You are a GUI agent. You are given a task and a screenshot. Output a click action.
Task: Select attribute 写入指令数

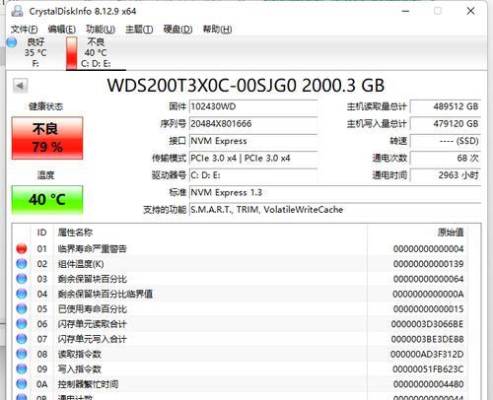pyautogui.click(x=80, y=369)
